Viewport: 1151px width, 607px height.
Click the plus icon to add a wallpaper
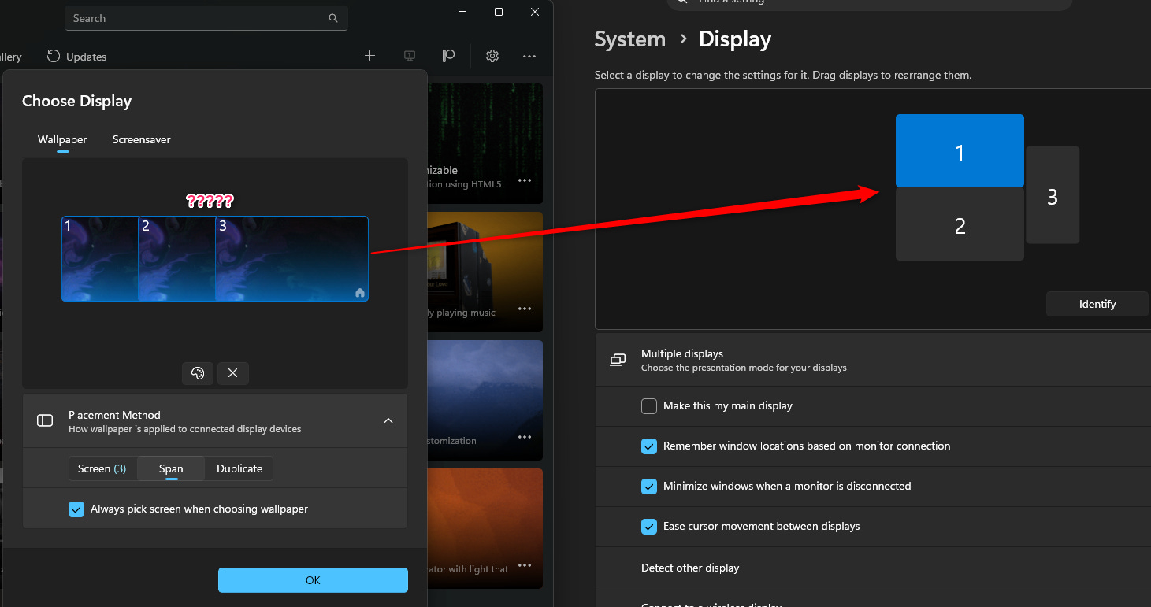tap(370, 56)
